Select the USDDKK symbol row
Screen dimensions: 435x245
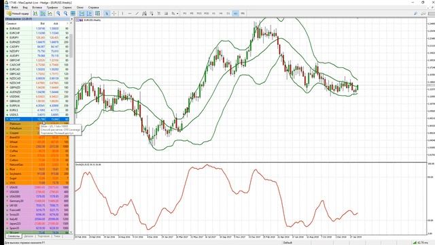point(37,97)
